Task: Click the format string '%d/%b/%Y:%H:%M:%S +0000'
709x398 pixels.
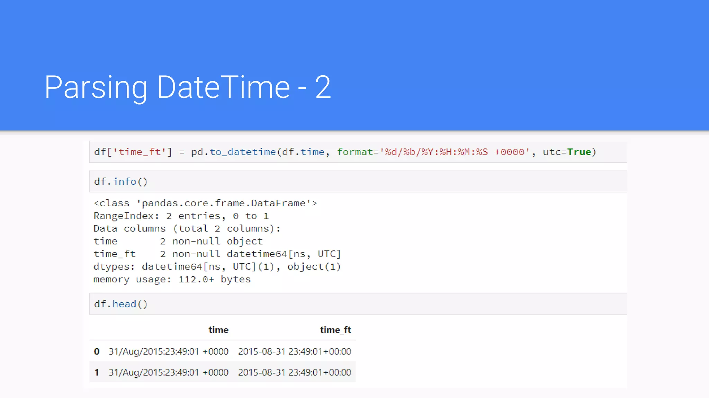Action: [x=455, y=152]
